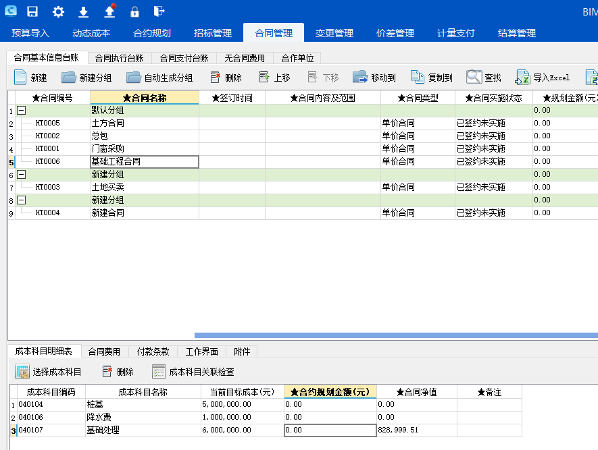Click 合约规划金额 cell for 基础处理
The height and width of the screenshot is (450, 598).
tap(330, 430)
